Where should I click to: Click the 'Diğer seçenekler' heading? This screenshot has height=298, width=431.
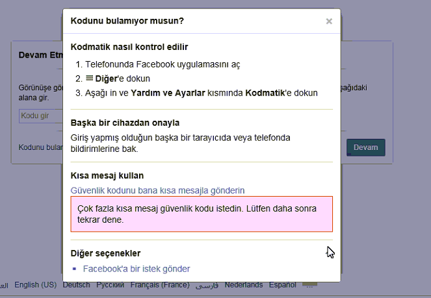click(x=105, y=253)
